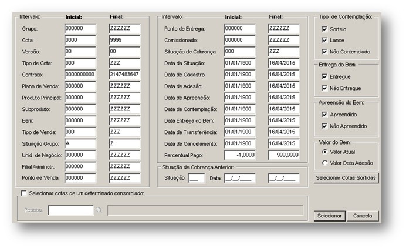The width and height of the screenshot is (406, 248).
Task: Click the person search magnifier icon
Action: pos(99,210)
